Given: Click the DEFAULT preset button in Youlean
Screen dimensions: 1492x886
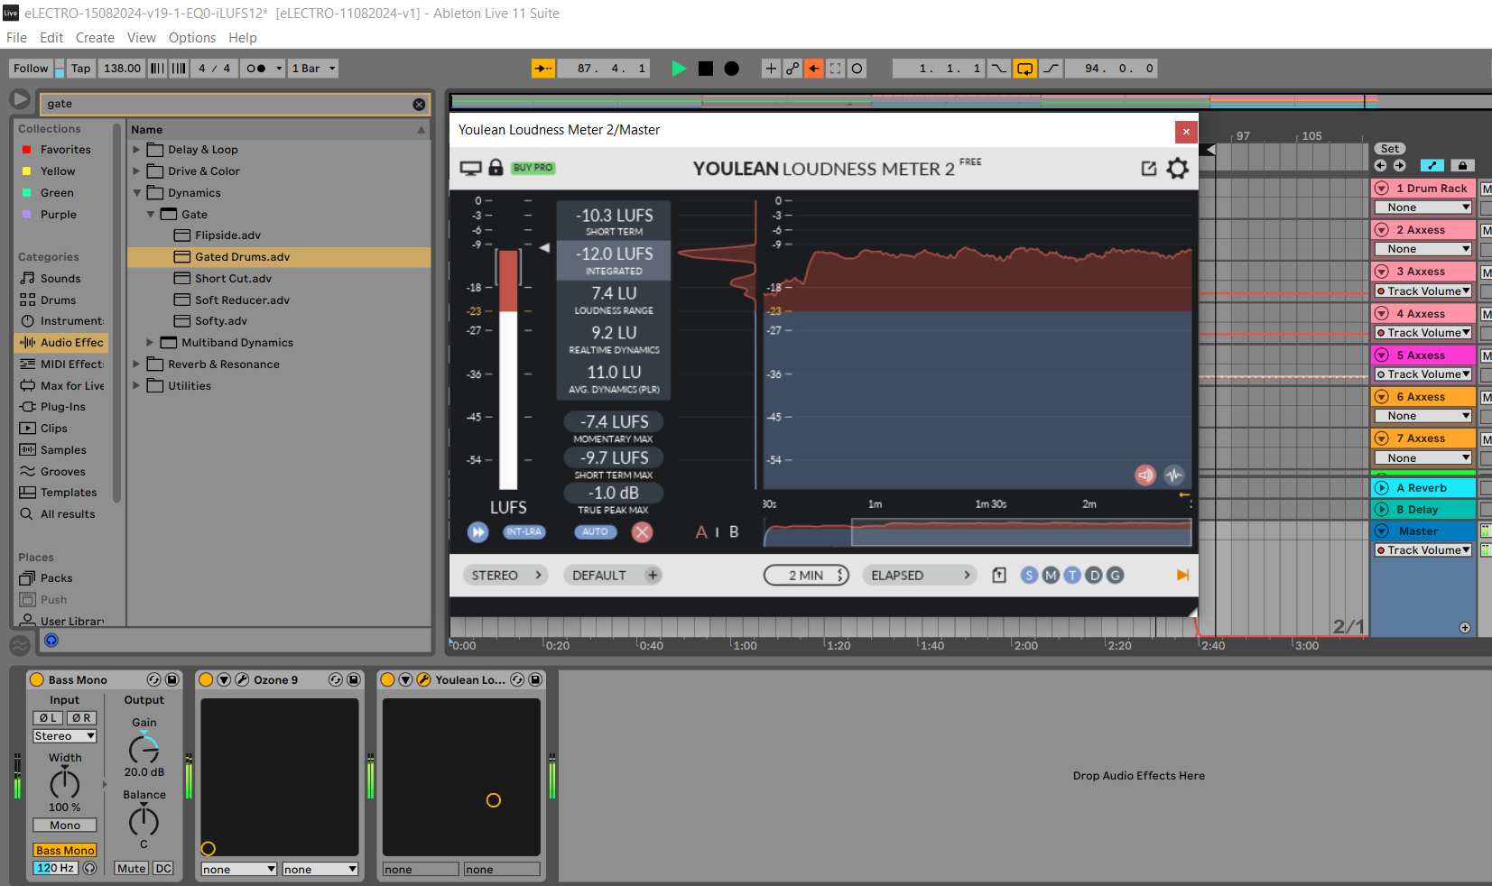Looking at the screenshot, I should pyautogui.click(x=613, y=576).
